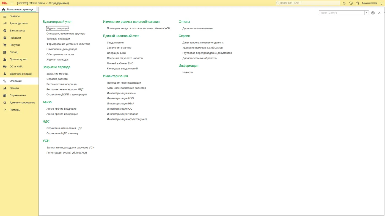
Task: Click the Продажи shopping bag icon
Action: coord(5,38)
